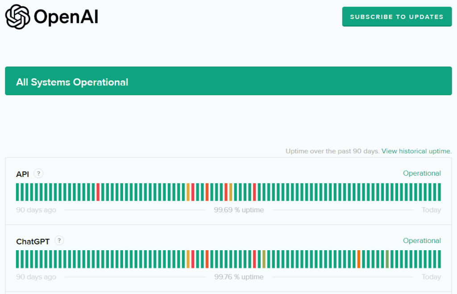
Task: Open the View historical uptime link
Action: (416, 151)
